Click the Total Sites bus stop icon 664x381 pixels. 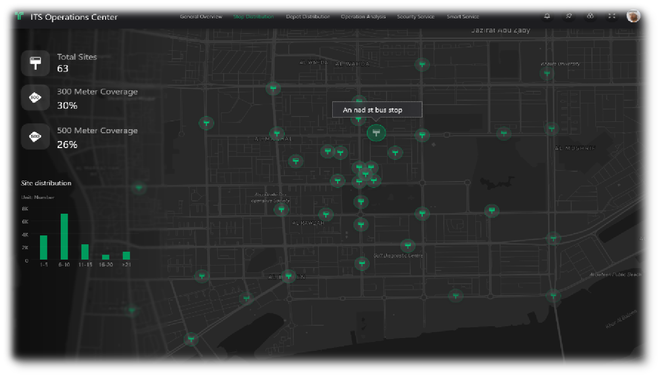35,63
